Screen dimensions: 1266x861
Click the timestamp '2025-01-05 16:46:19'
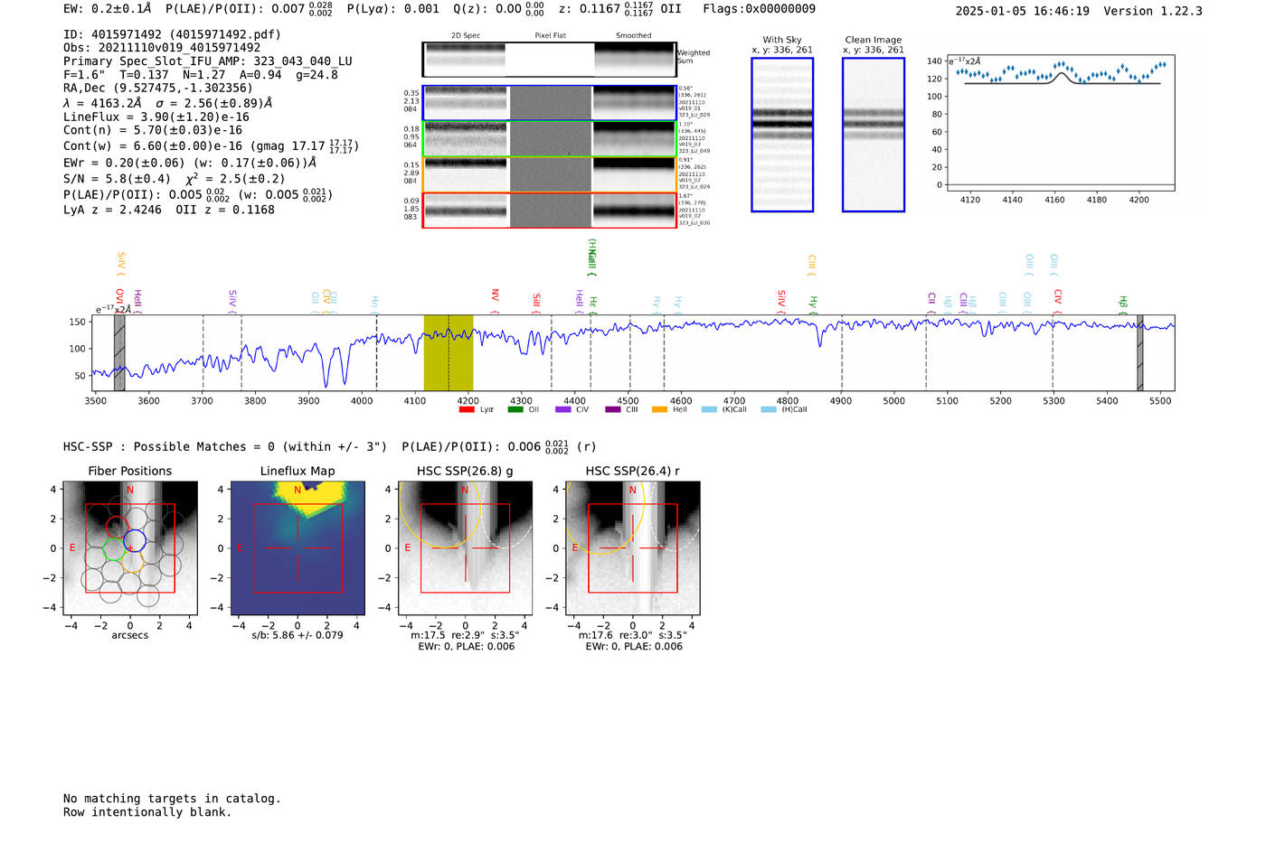[x=1023, y=11]
